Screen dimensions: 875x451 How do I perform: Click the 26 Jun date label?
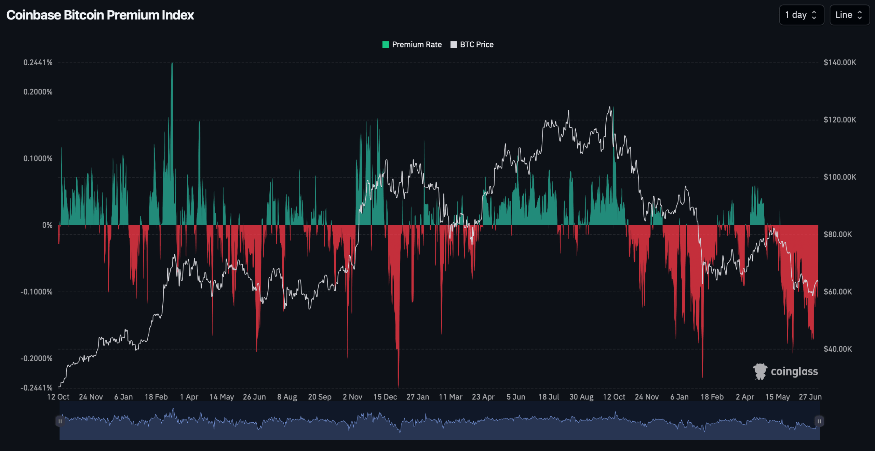click(254, 397)
